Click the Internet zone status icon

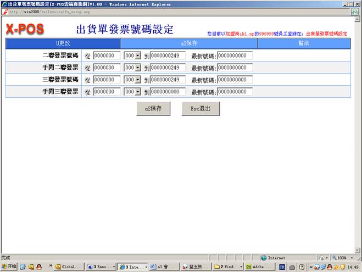tap(264, 257)
